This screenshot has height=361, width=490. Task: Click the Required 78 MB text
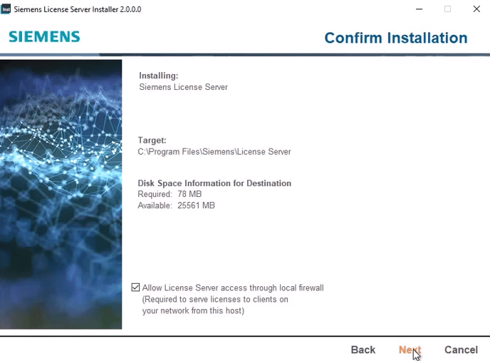170,194
